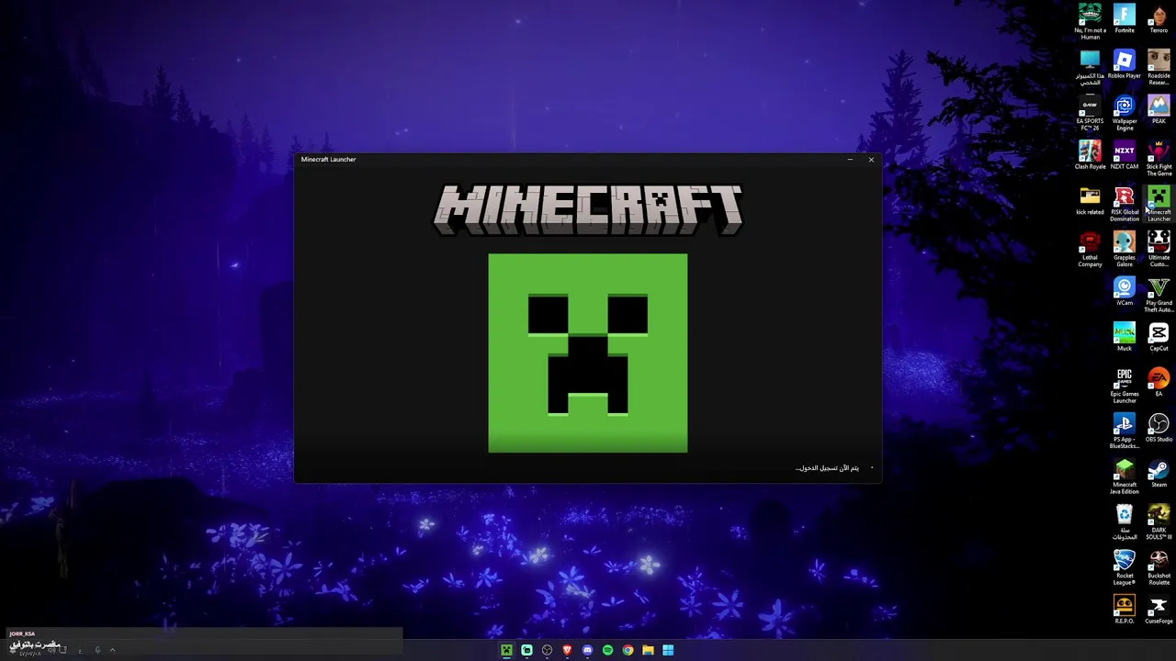1176x661 pixels.
Task: Launch DARK SOULS III shortcut
Action: (1159, 521)
